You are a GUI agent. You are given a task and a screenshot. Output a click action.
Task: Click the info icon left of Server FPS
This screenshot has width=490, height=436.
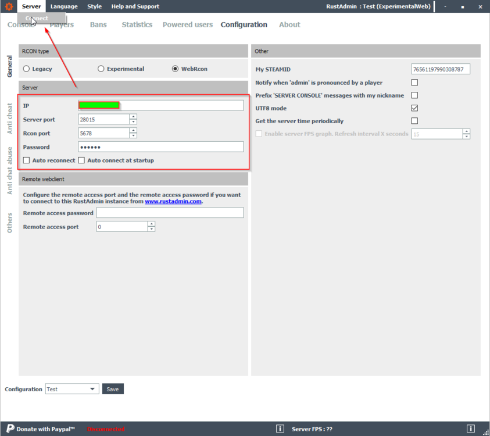click(280, 429)
